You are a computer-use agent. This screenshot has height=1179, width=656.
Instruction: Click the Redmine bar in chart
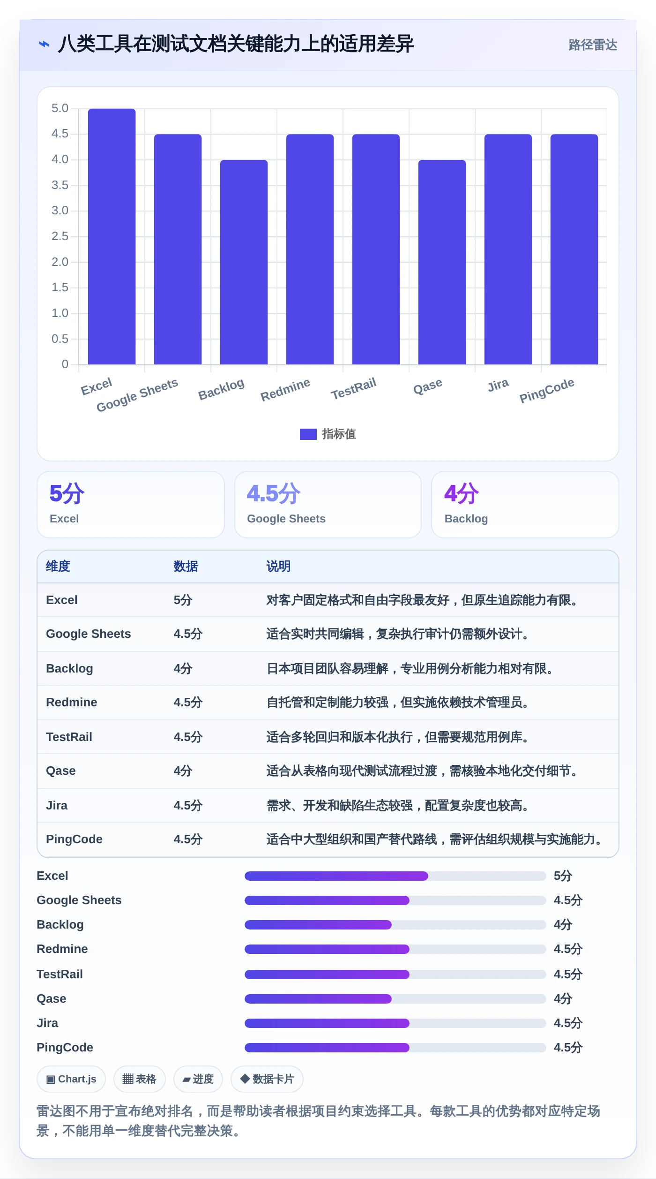point(310,249)
